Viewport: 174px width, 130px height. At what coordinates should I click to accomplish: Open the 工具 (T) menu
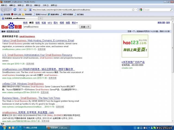[x=46, y=5]
